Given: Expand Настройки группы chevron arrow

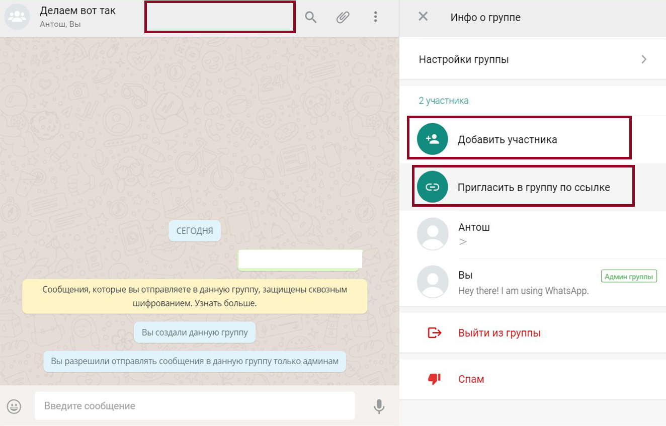Looking at the screenshot, I should (644, 59).
